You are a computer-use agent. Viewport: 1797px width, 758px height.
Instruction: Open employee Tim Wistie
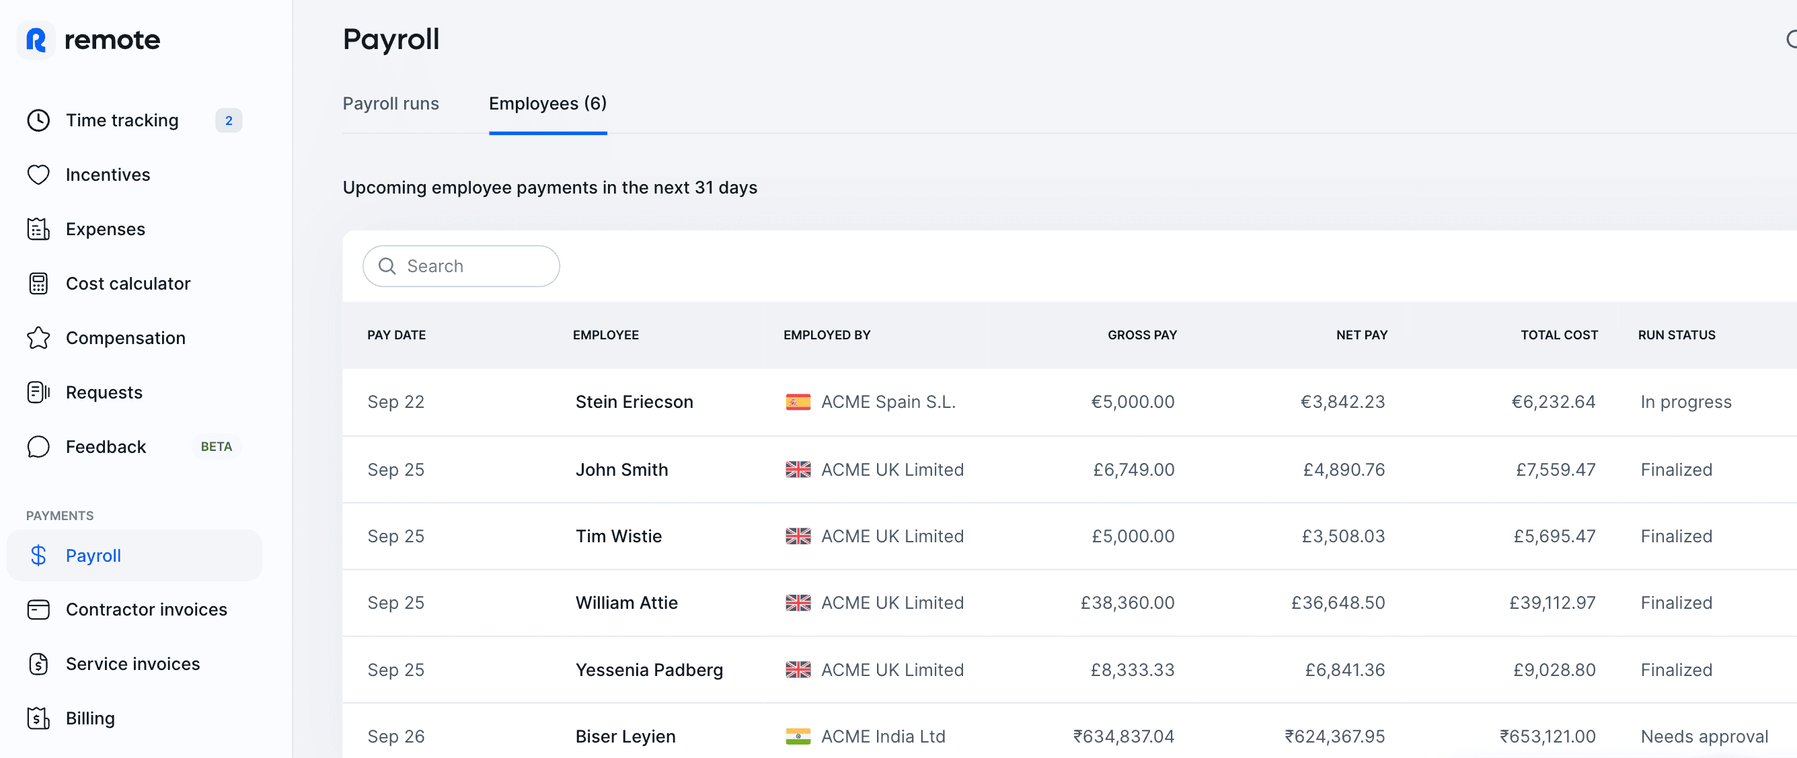tap(618, 536)
